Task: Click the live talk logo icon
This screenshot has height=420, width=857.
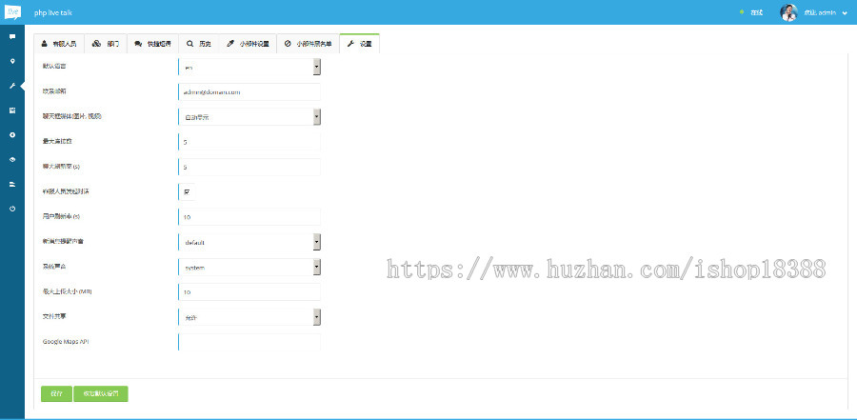Action: (12, 12)
